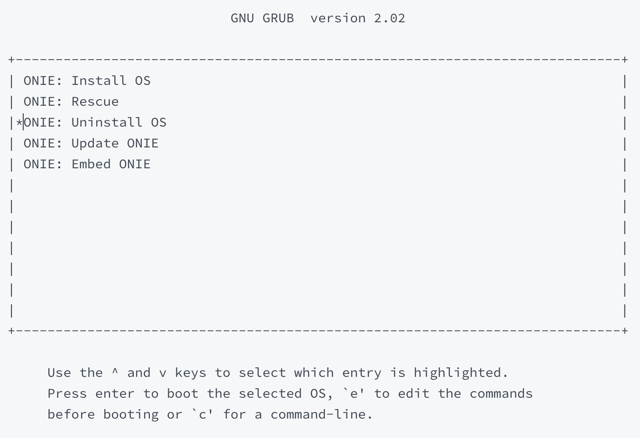
Task: Click the top-right plus corner of menu box
Action: click(625, 60)
